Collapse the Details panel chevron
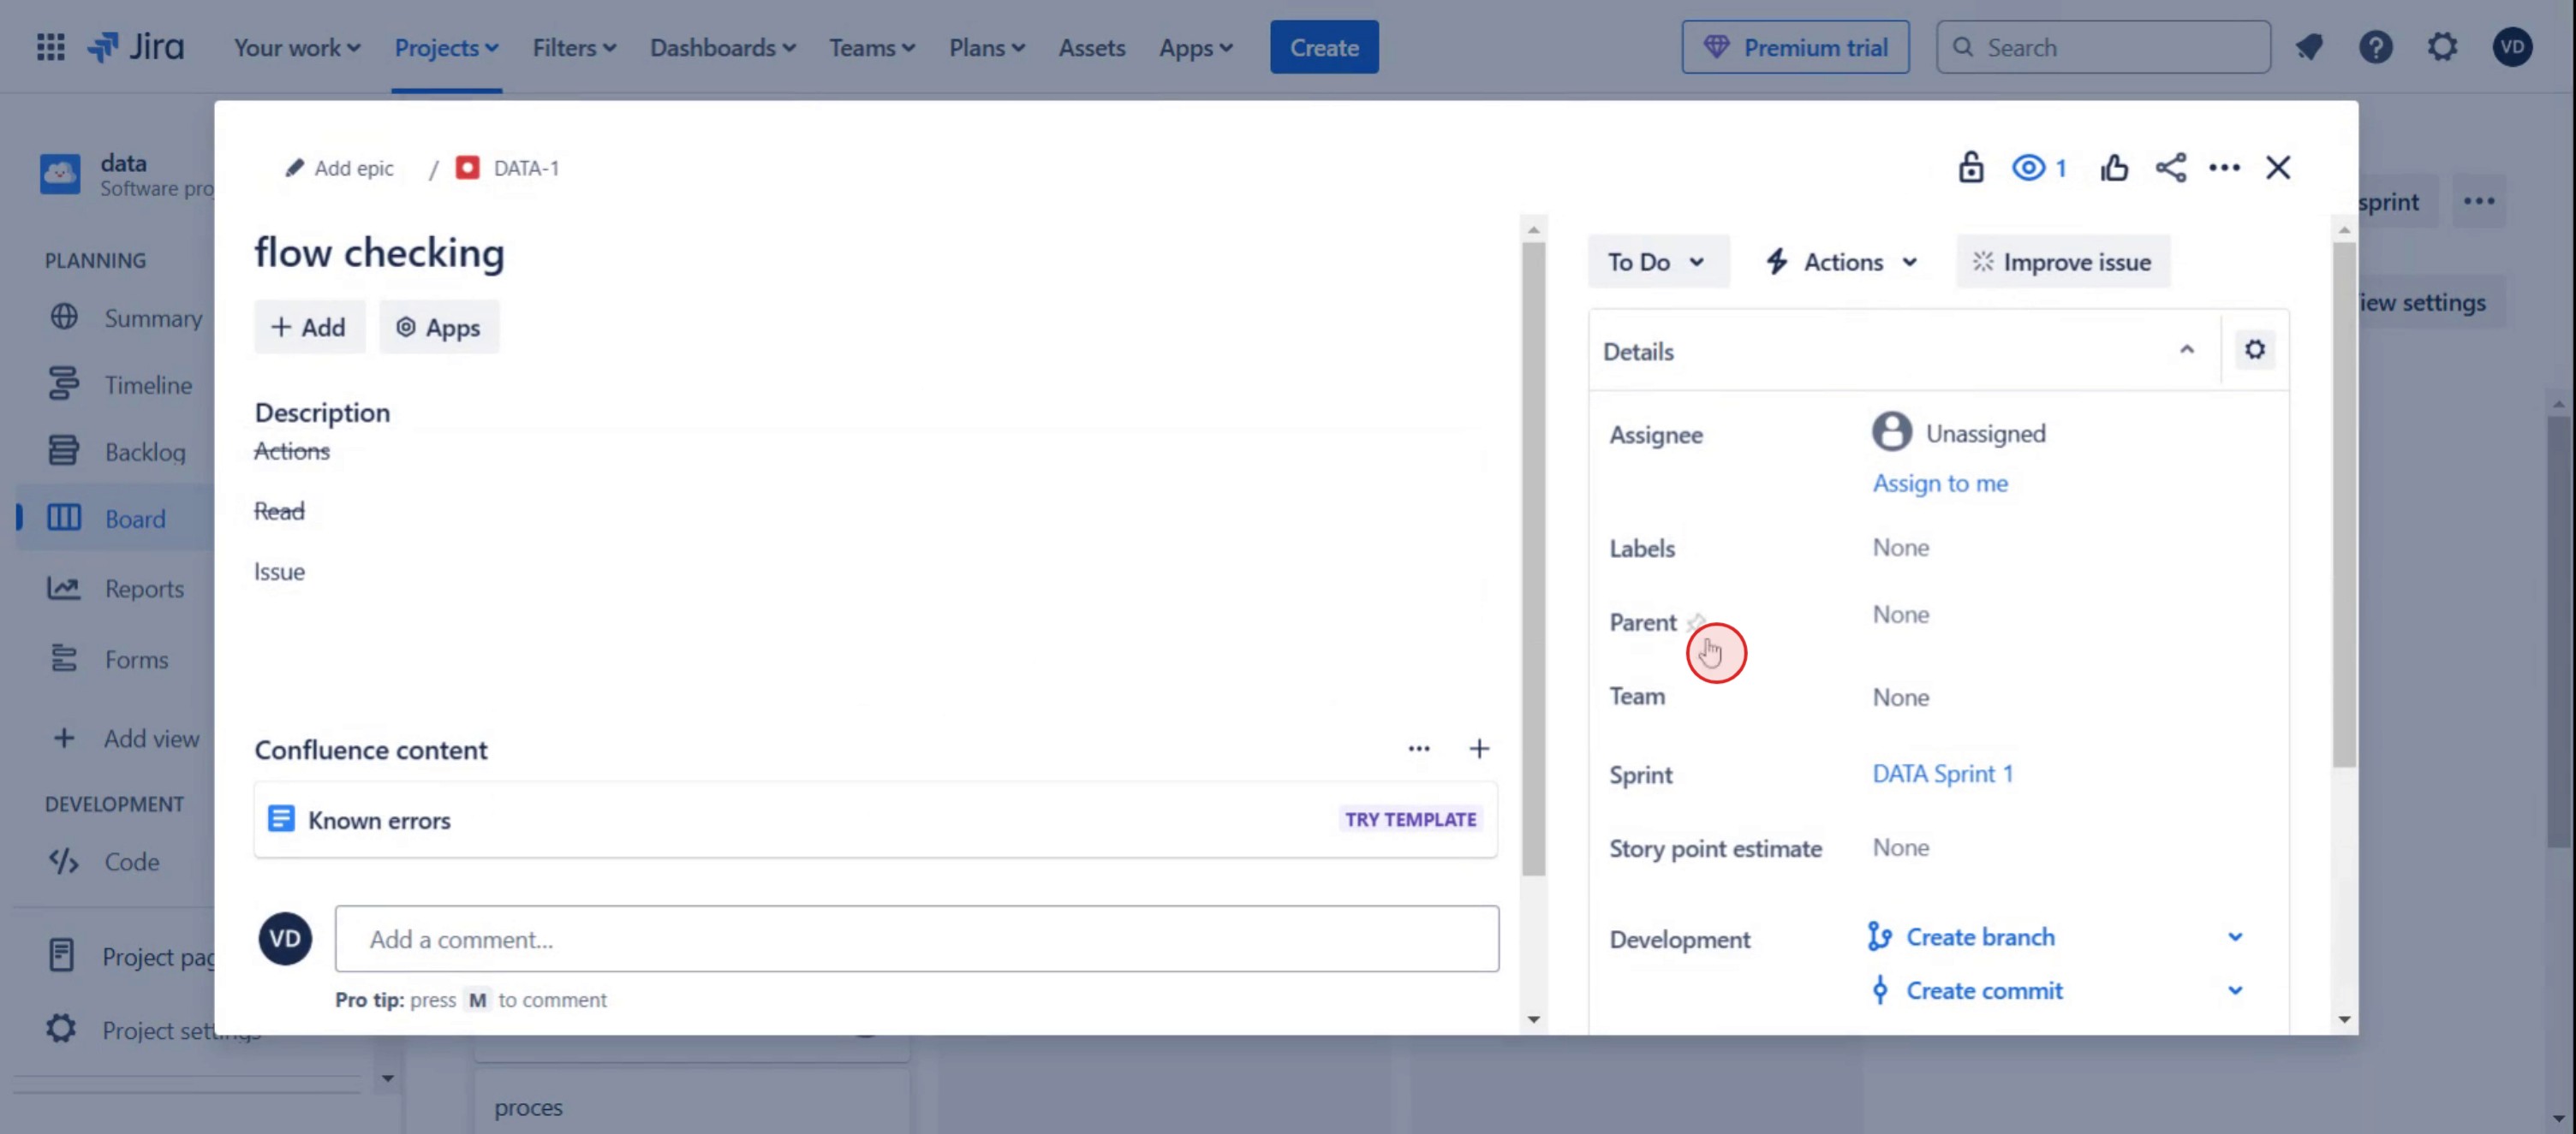 2186,350
